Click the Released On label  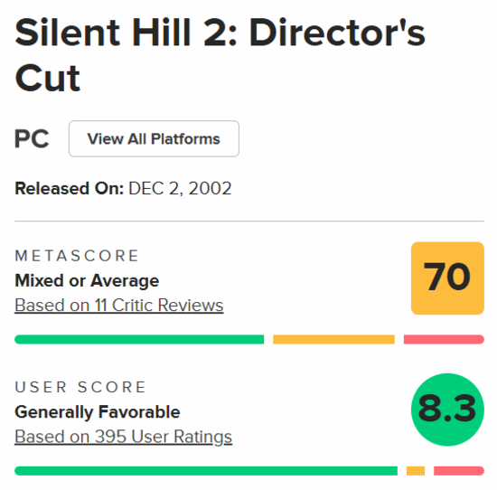[x=69, y=188]
